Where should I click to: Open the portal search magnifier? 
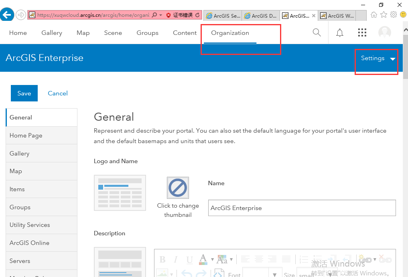(x=317, y=32)
